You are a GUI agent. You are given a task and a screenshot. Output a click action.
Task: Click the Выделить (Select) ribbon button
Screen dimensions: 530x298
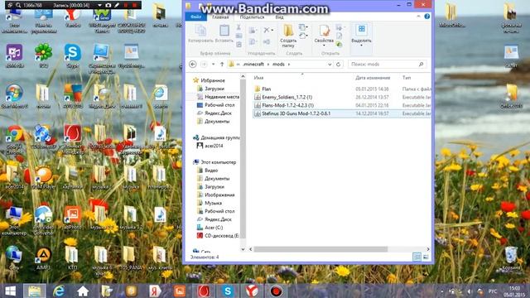pos(361,35)
